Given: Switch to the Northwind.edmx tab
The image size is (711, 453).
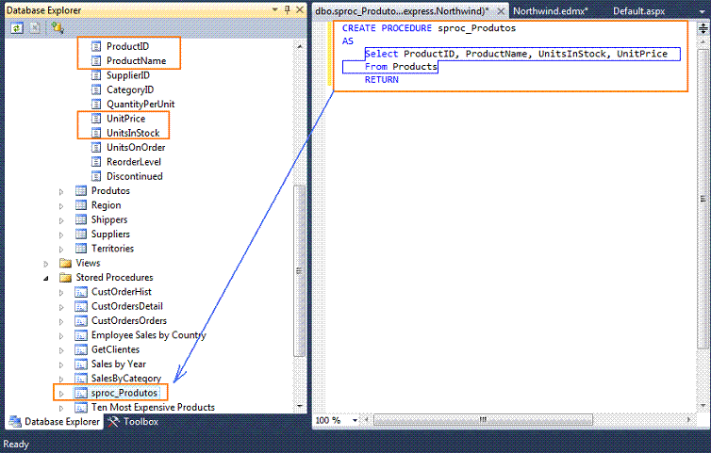Looking at the screenshot, I should pyautogui.click(x=550, y=11).
